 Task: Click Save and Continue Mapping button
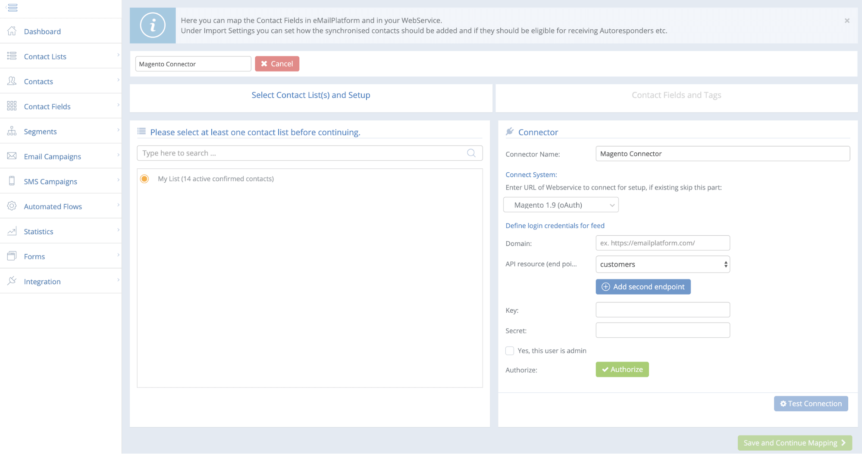(795, 443)
